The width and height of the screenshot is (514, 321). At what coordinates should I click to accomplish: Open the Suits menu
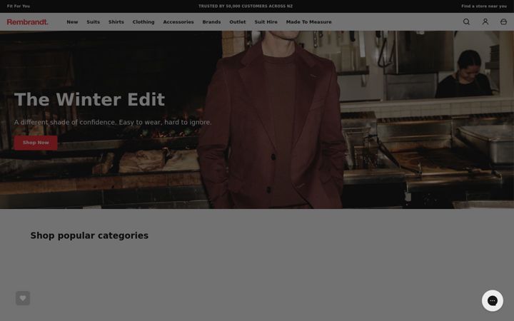93,22
